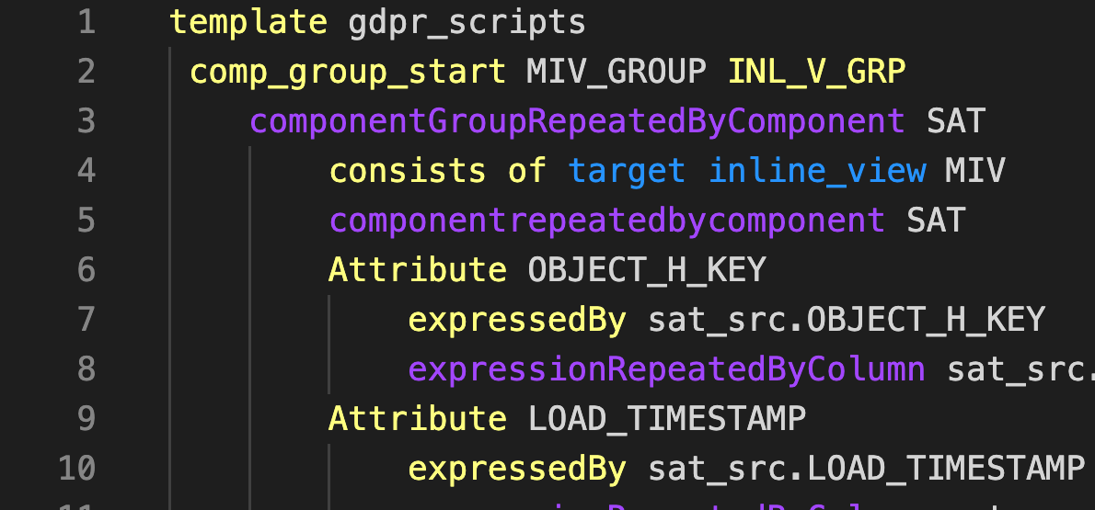Click 'consists' keyword on line 4
The width and height of the screenshot is (1095, 510).
pos(408,171)
